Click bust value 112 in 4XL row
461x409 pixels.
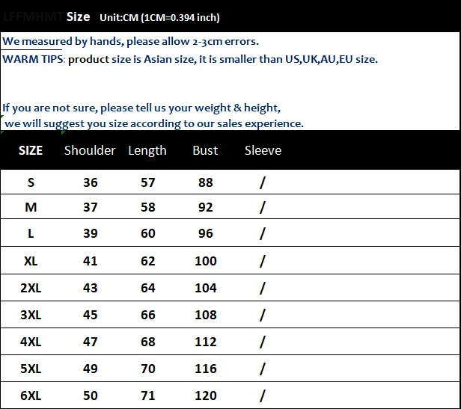click(206, 342)
